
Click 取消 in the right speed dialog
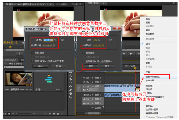107,66
